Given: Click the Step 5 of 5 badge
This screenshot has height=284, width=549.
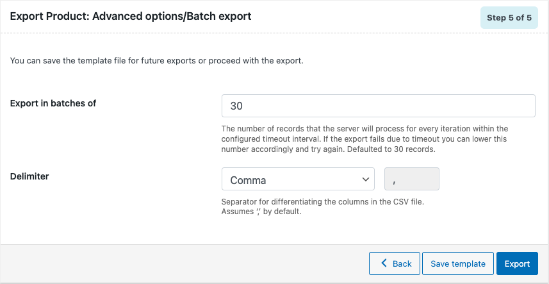Looking at the screenshot, I should point(509,17).
